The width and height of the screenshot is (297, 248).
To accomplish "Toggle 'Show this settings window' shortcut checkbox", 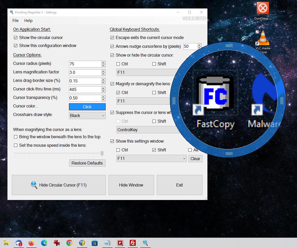I will (112, 141).
